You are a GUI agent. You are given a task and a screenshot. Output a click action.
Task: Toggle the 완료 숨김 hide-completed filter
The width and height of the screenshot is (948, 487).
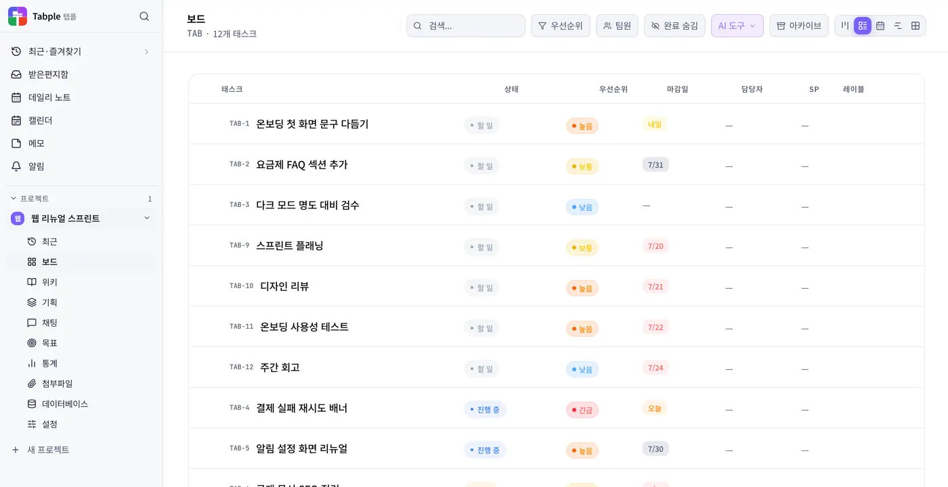pyautogui.click(x=674, y=26)
